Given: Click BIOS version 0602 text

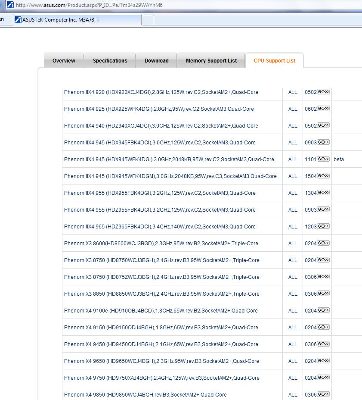Looking at the screenshot, I should pos(310,109).
